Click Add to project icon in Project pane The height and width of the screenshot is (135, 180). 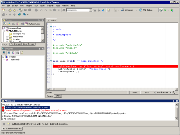tap(9, 24)
